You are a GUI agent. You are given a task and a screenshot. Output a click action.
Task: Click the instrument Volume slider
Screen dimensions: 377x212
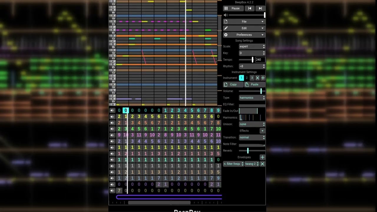[252, 91]
